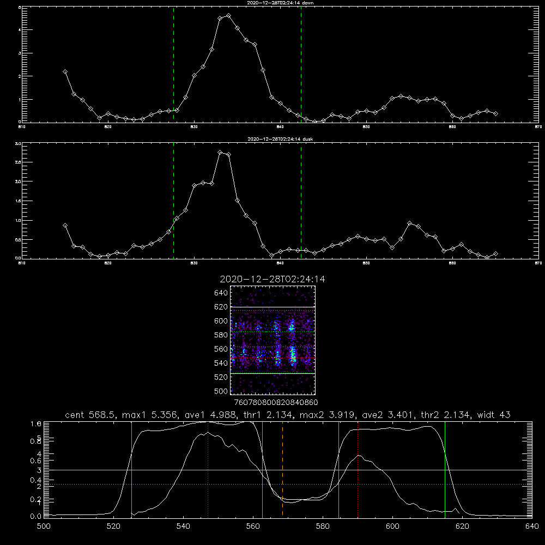545x545 pixels.
Task: Click the heatmap y-axis label 600
Action: pyautogui.click(x=221, y=321)
